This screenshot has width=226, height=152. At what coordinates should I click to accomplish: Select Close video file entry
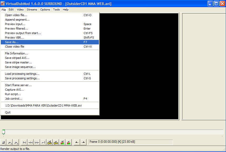(x=50, y=47)
